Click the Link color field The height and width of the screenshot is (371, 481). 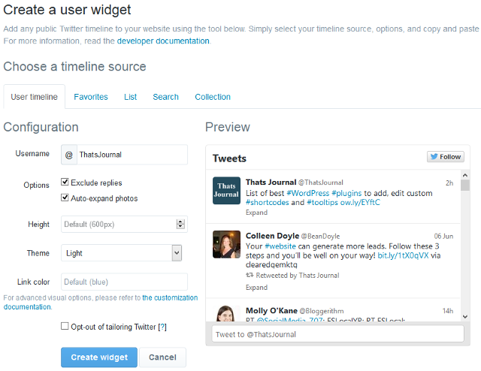coord(123,282)
